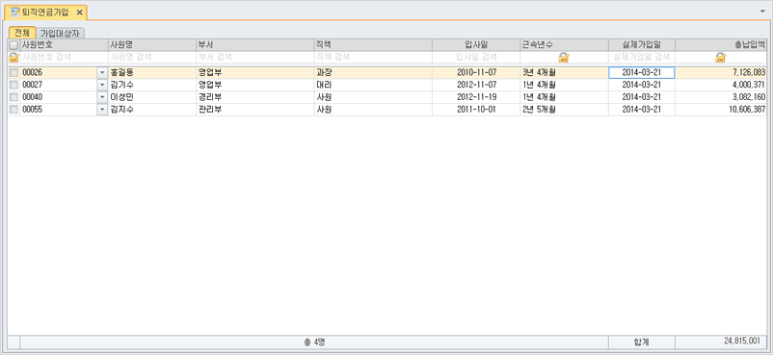Viewport: 773px width, 355px height.
Task: Select employee name 홍길동
Action: click(121, 72)
